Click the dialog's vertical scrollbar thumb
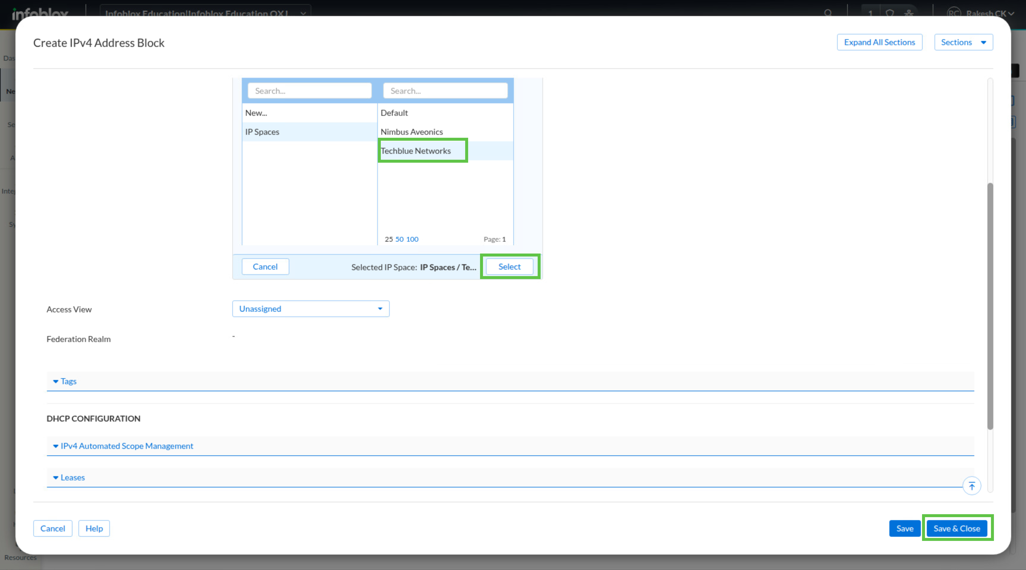This screenshot has height=570, width=1026. click(x=990, y=306)
